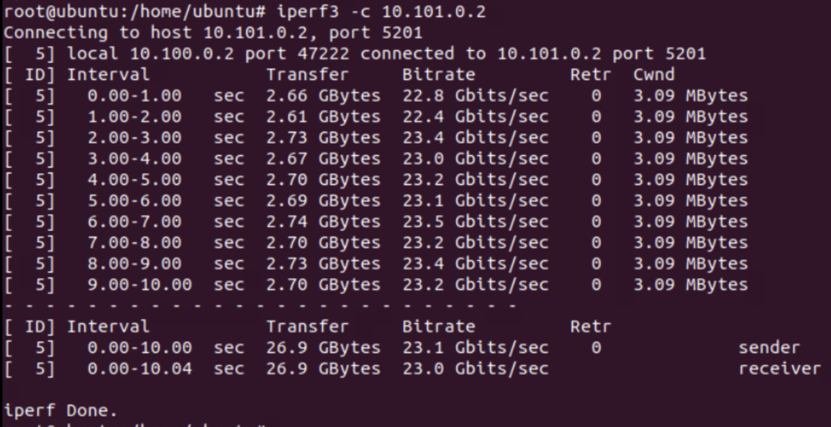Click the 22.8 Gbits/sec bitrate value
Viewport: 831px width, 427px height.
click(475, 96)
